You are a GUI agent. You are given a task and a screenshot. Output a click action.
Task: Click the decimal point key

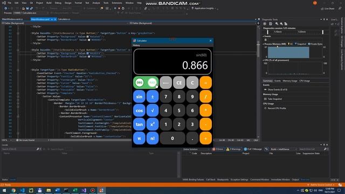coord(192,138)
